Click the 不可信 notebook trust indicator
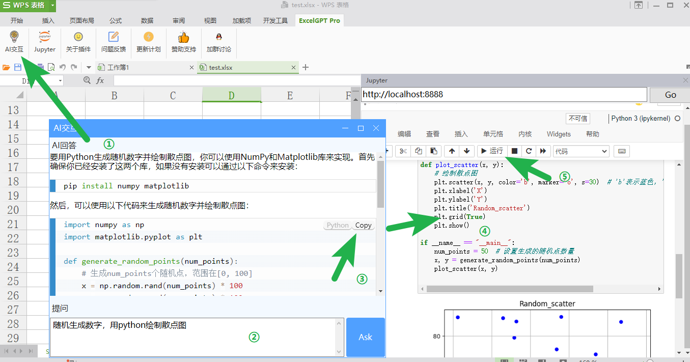Viewport: 690px width, 362px height. pos(577,119)
